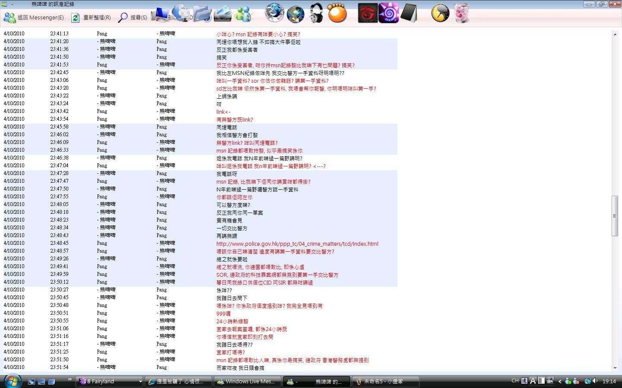The height and width of the screenshot is (388, 622).
Task: Click the vertical scrollbar down arrow
Action: 615,368
